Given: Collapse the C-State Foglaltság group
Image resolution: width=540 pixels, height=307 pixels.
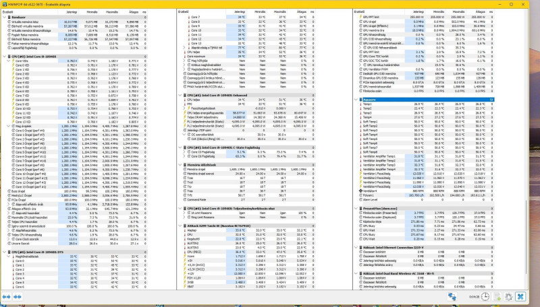Looking at the screenshot, I should point(180,147).
